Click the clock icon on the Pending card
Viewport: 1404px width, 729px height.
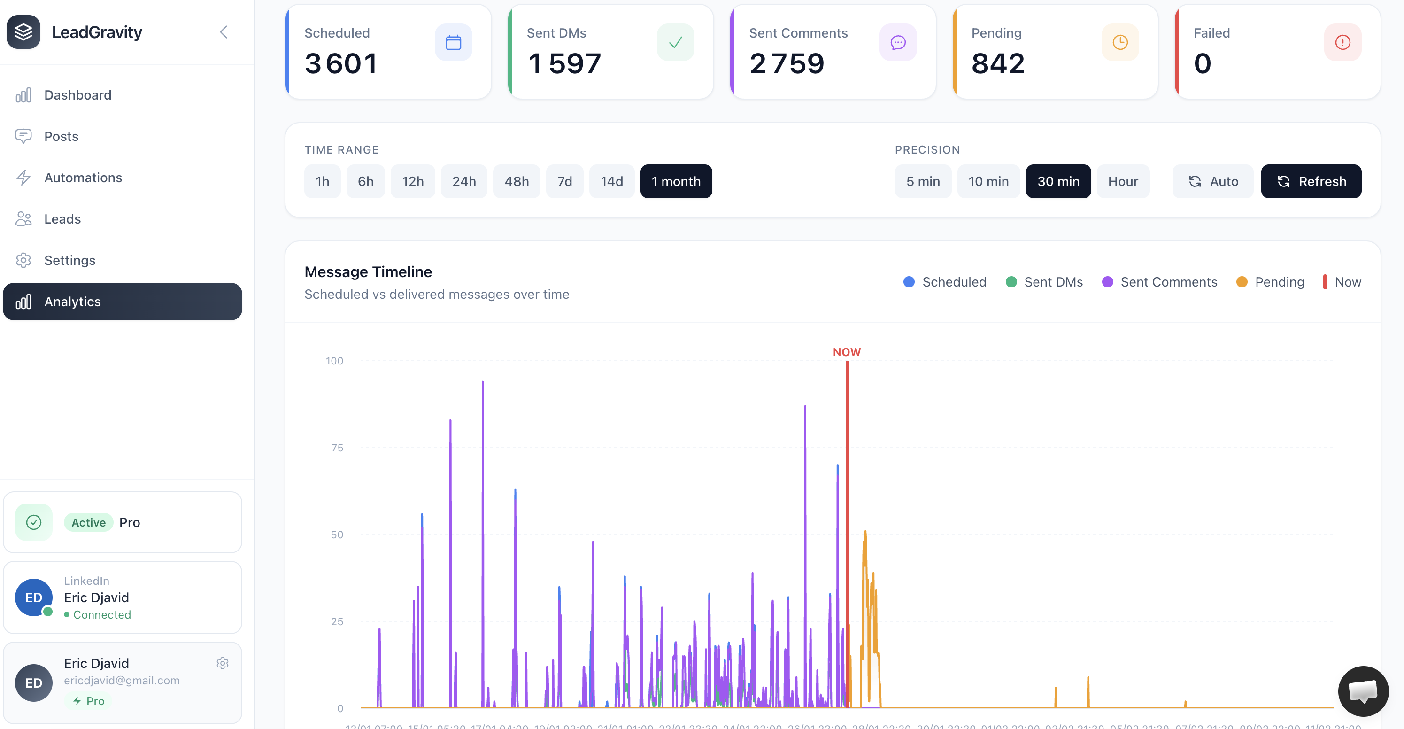pyautogui.click(x=1120, y=42)
